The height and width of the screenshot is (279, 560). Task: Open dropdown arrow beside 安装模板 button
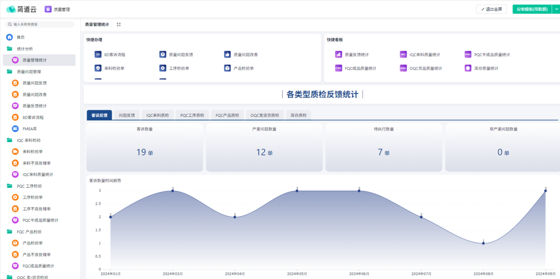point(556,9)
